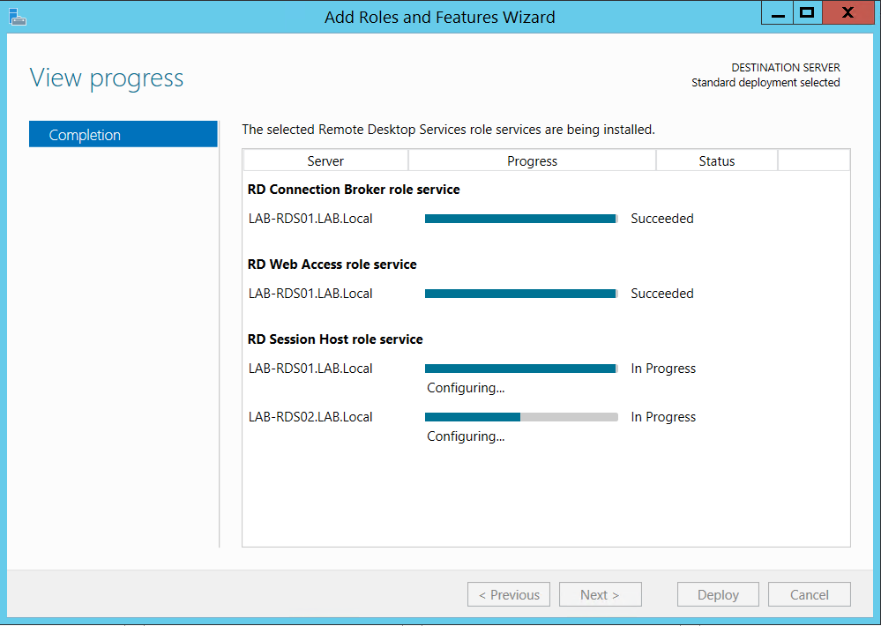The image size is (881, 626).
Task: Select the RD Connection Broker role service heading
Action: pos(354,190)
